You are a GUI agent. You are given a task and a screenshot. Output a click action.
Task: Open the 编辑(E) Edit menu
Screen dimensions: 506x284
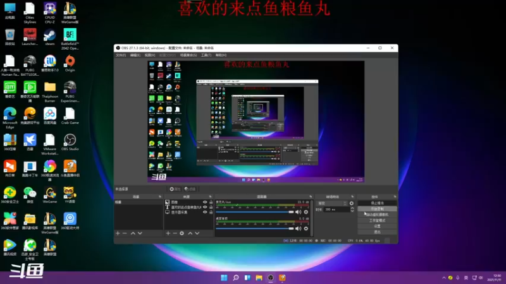[135, 55]
